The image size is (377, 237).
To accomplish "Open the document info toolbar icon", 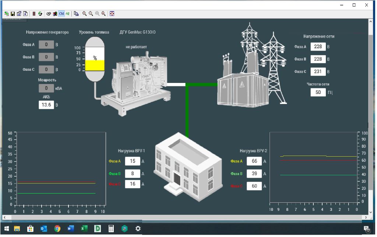I will coord(25,14).
